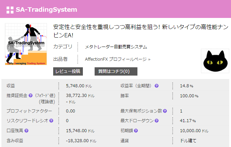Open the help icon next to 初期額
This screenshot has width=231, height=147.
pyautogui.click(x=136, y=131)
